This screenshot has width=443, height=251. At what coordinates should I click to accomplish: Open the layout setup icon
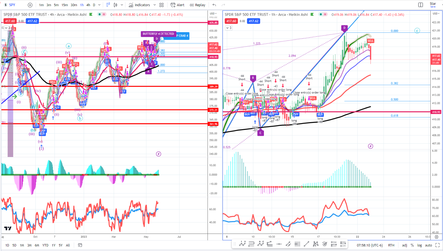pos(420,5)
